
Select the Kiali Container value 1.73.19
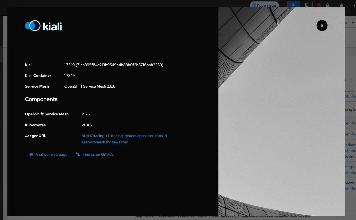point(70,76)
